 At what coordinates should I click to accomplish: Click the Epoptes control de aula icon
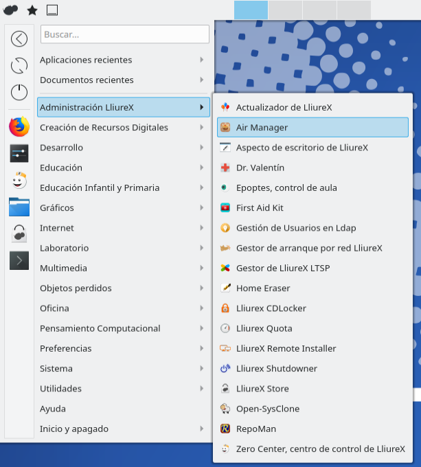coord(224,187)
